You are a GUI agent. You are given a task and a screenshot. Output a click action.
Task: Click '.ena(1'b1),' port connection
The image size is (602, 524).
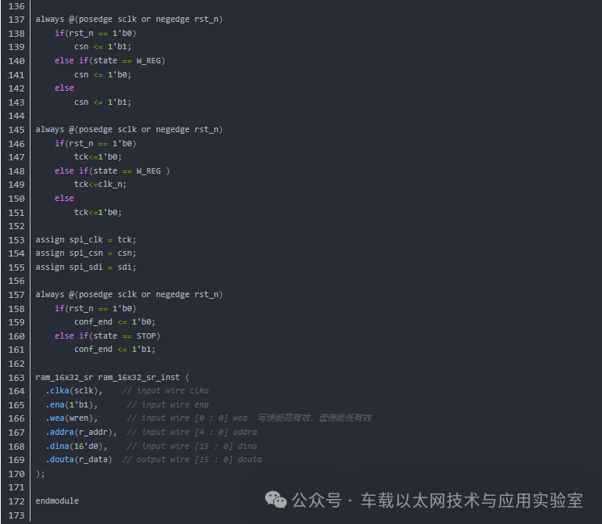pos(72,405)
